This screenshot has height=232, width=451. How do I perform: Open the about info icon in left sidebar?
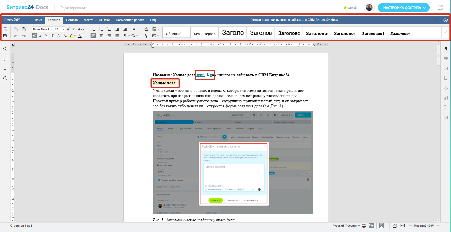(5, 78)
